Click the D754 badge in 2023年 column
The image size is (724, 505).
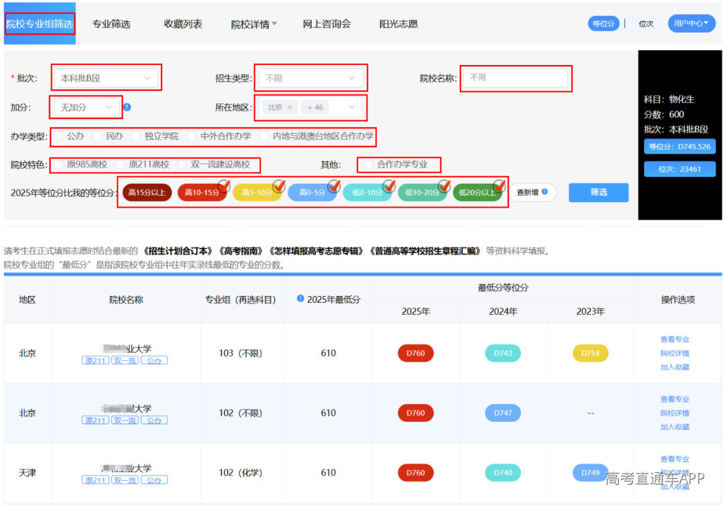pos(590,353)
